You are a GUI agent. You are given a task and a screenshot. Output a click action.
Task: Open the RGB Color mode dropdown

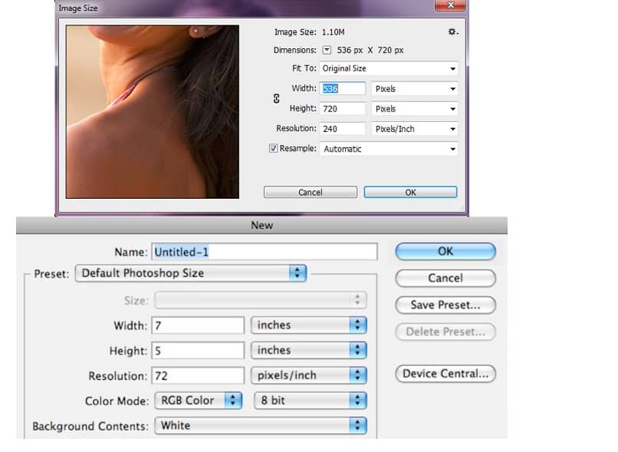(x=199, y=401)
